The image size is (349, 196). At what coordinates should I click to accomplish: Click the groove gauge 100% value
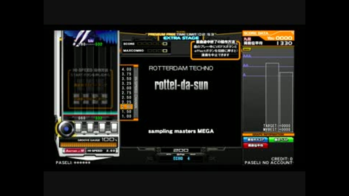[x=109, y=139]
